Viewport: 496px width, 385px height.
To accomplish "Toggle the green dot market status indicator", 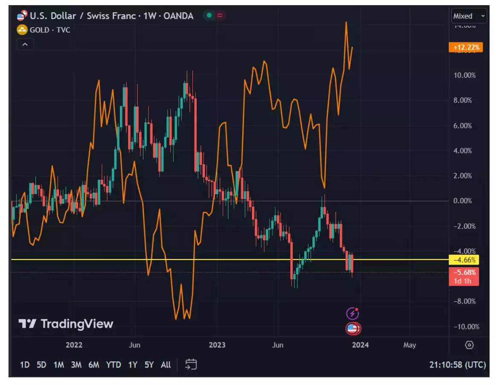I will coord(209,15).
